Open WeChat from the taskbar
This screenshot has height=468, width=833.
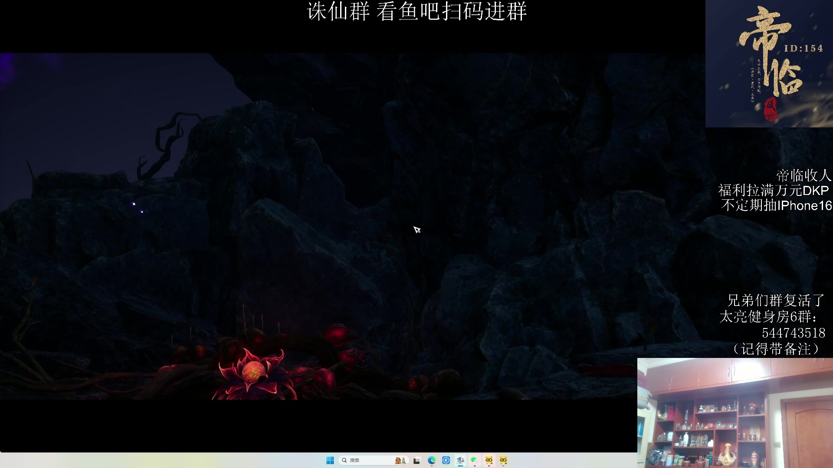pyautogui.click(x=475, y=460)
